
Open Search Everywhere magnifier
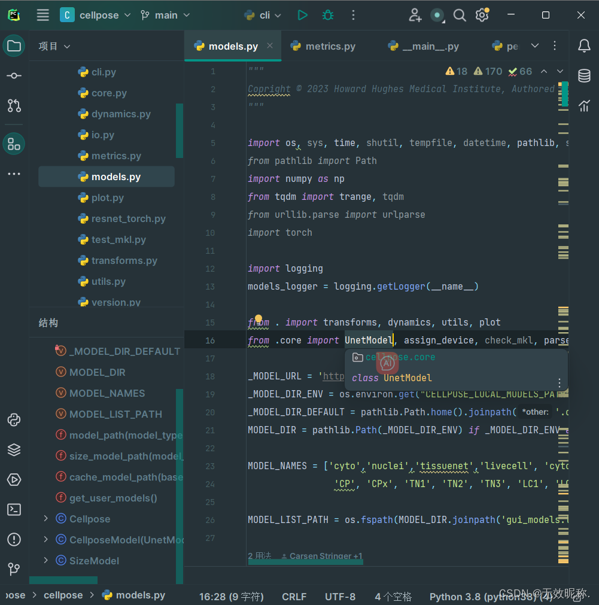pyautogui.click(x=460, y=15)
